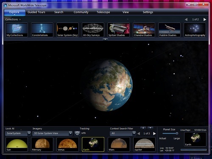Go to next collections page arrow
This screenshot has height=159, width=212.
point(205,20)
